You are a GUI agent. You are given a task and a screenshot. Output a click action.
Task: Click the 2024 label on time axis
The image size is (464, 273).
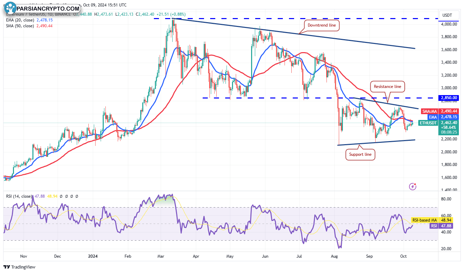coord(93,256)
